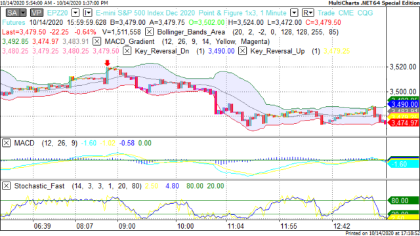This screenshot has height=236, width=420.
Task: Toggle the Stochastic_Fast subchart checkbox
Action: [6, 186]
